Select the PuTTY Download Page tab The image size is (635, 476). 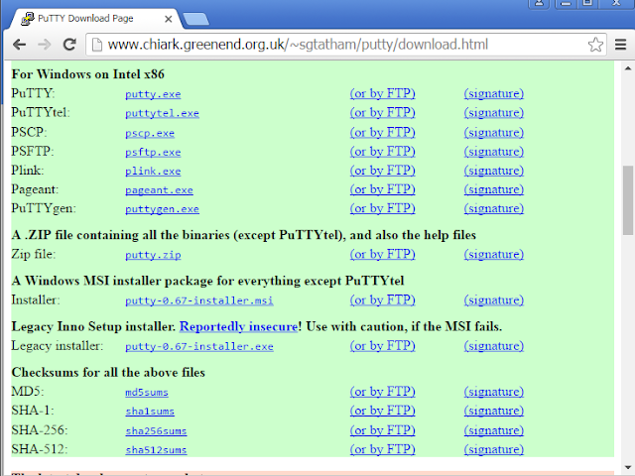[96, 19]
